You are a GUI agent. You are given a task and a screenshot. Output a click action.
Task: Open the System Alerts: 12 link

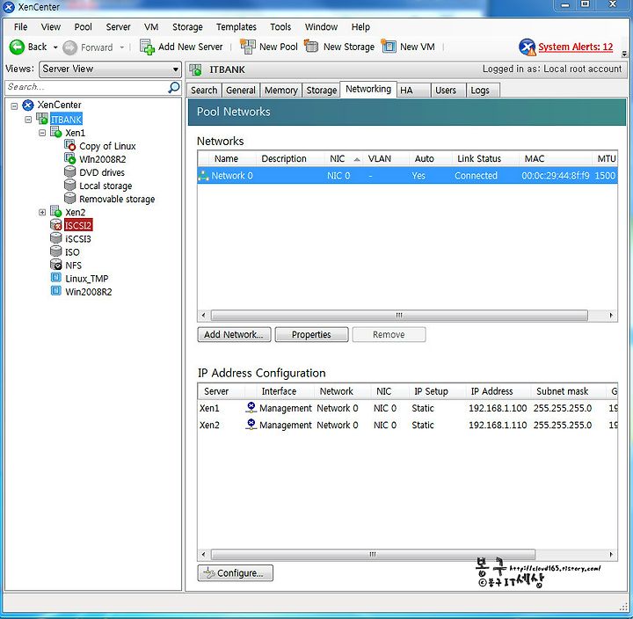(x=575, y=47)
